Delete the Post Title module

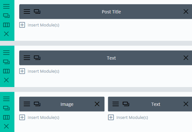click(x=186, y=11)
